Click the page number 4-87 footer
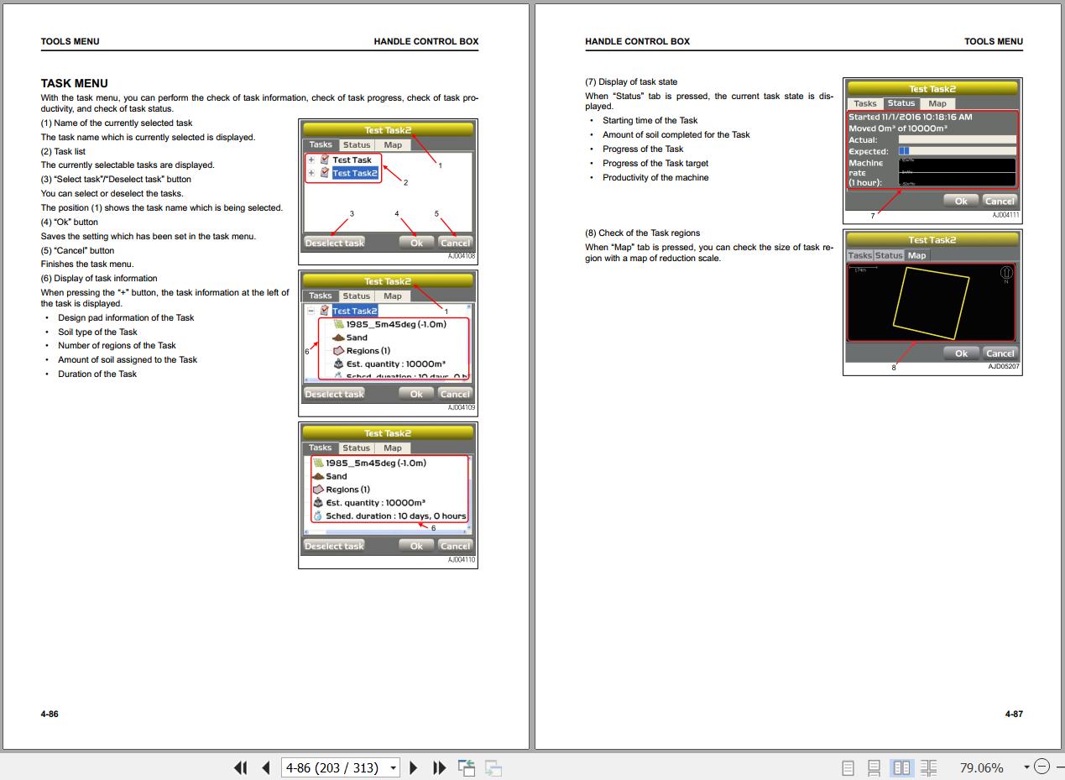The height and width of the screenshot is (780, 1065). coord(1014,714)
